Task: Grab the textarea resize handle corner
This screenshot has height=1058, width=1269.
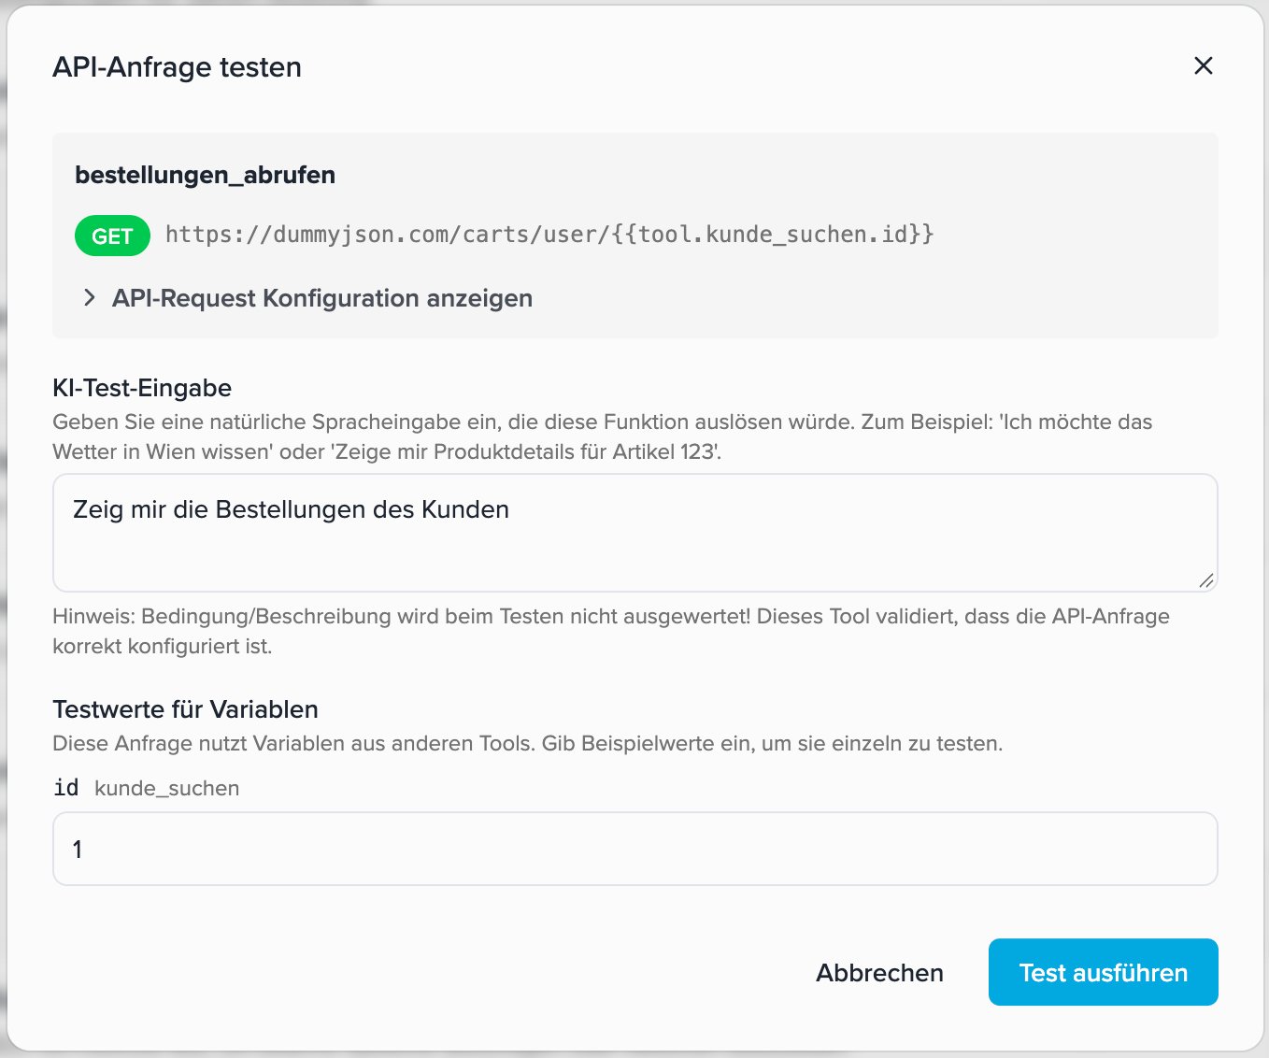Action: 1206,580
